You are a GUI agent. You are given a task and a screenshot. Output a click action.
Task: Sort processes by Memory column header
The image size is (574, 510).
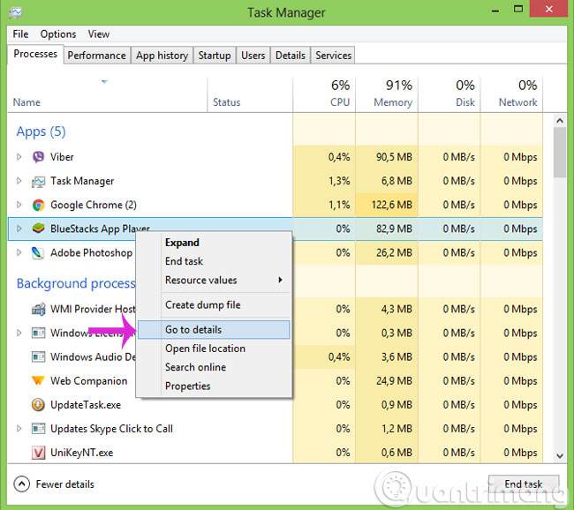point(392,94)
